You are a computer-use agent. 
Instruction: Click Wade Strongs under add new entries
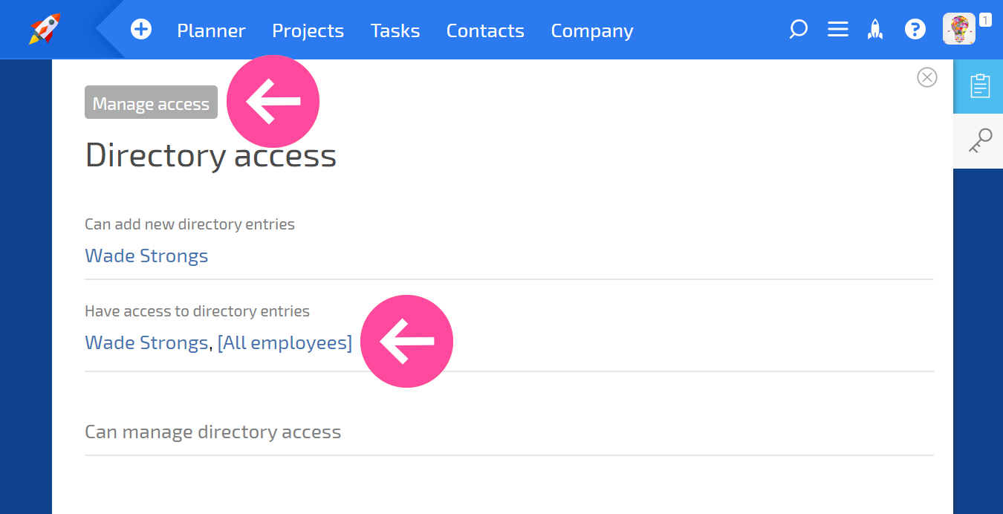146,256
